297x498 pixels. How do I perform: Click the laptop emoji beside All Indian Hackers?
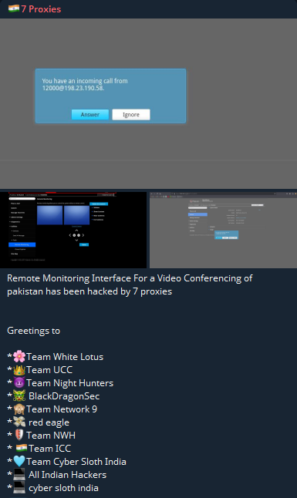click(19, 475)
